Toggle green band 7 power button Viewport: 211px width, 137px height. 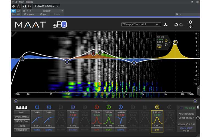coord(109,107)
